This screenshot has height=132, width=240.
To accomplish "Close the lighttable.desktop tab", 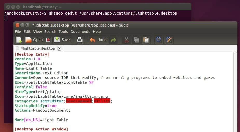I will point(59,48).
